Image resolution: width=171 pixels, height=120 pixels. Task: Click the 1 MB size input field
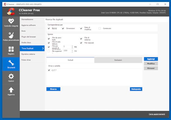[x=67, y=47]
